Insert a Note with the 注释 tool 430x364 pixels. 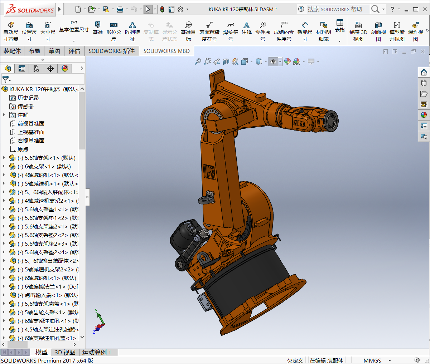pos(247,28)
